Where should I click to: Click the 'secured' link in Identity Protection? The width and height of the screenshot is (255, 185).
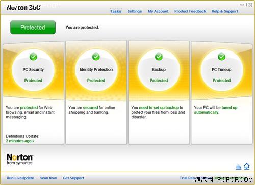(90, 108)
